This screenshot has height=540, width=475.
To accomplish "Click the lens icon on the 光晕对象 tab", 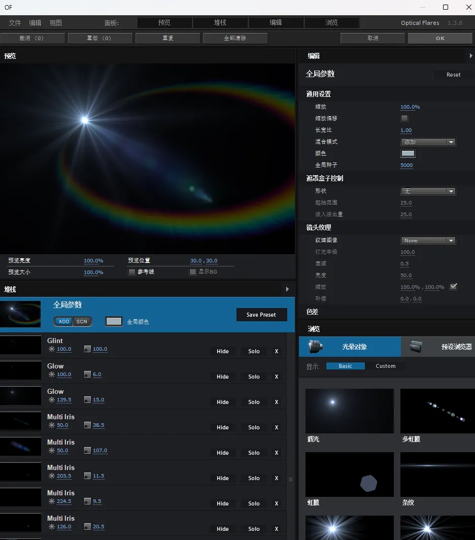I will point(316,347).
